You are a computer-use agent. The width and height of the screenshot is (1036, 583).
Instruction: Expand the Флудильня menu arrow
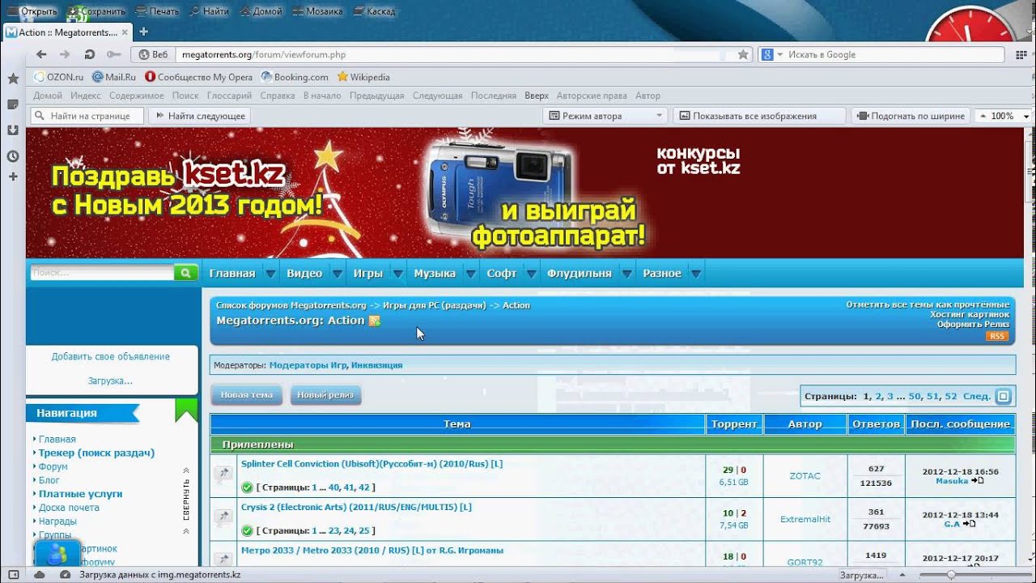tap(627, 274)
